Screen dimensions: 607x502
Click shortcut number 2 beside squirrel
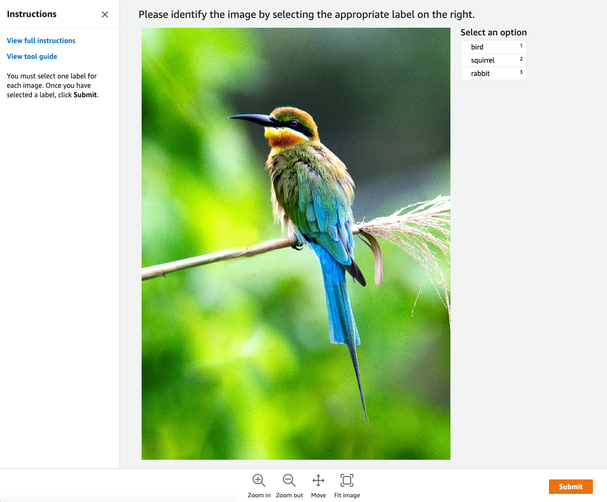click(521, 59)
